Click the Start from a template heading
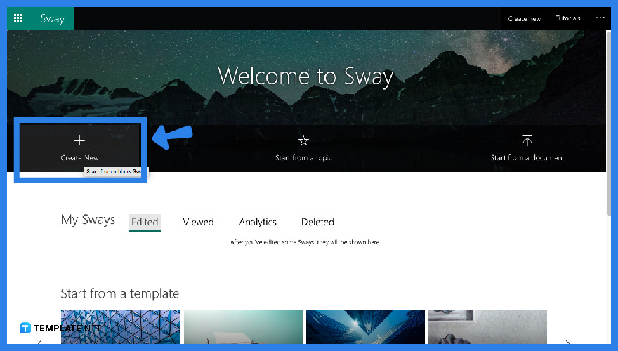618x351 pixels. pos(120,293)
